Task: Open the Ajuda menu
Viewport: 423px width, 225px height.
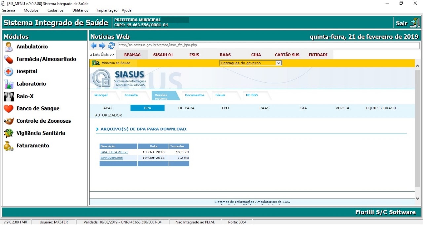Action: [127, 10]
